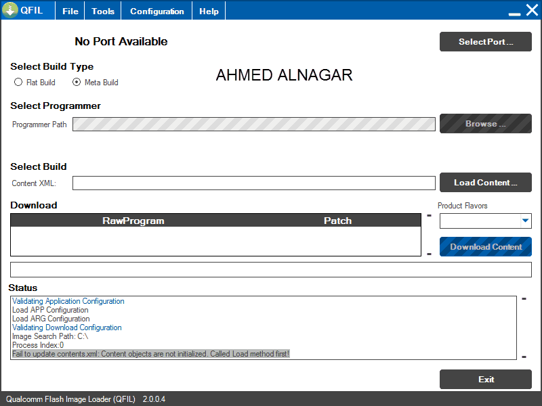Click the 'No Port Available' label
542x406 pixels.
click(121, 41)
